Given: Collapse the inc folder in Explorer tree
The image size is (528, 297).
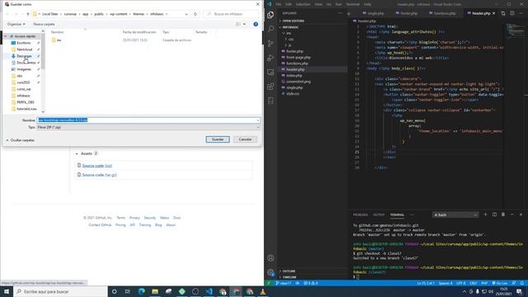Looking at the screenshot, I should click(x=288, y=33).
